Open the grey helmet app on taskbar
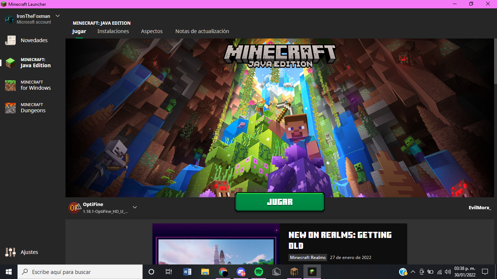Screen dimensions: 497x279 pyautogui.click(x=277, y=272)
